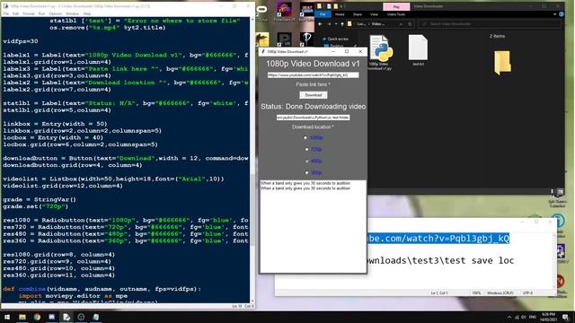Click the Search Video Downloader box

pyautogui.click(x=490, y=24)
